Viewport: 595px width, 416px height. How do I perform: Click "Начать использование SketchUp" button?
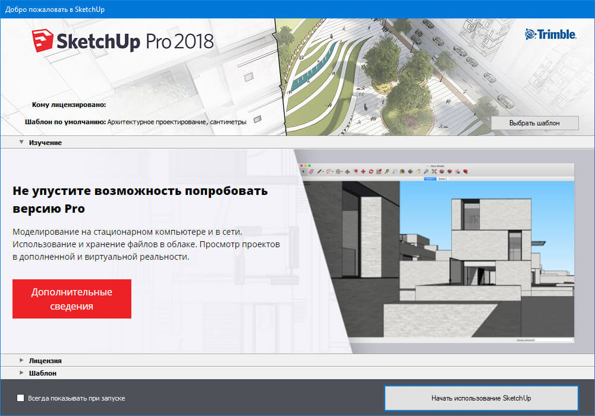click(481, 398)
